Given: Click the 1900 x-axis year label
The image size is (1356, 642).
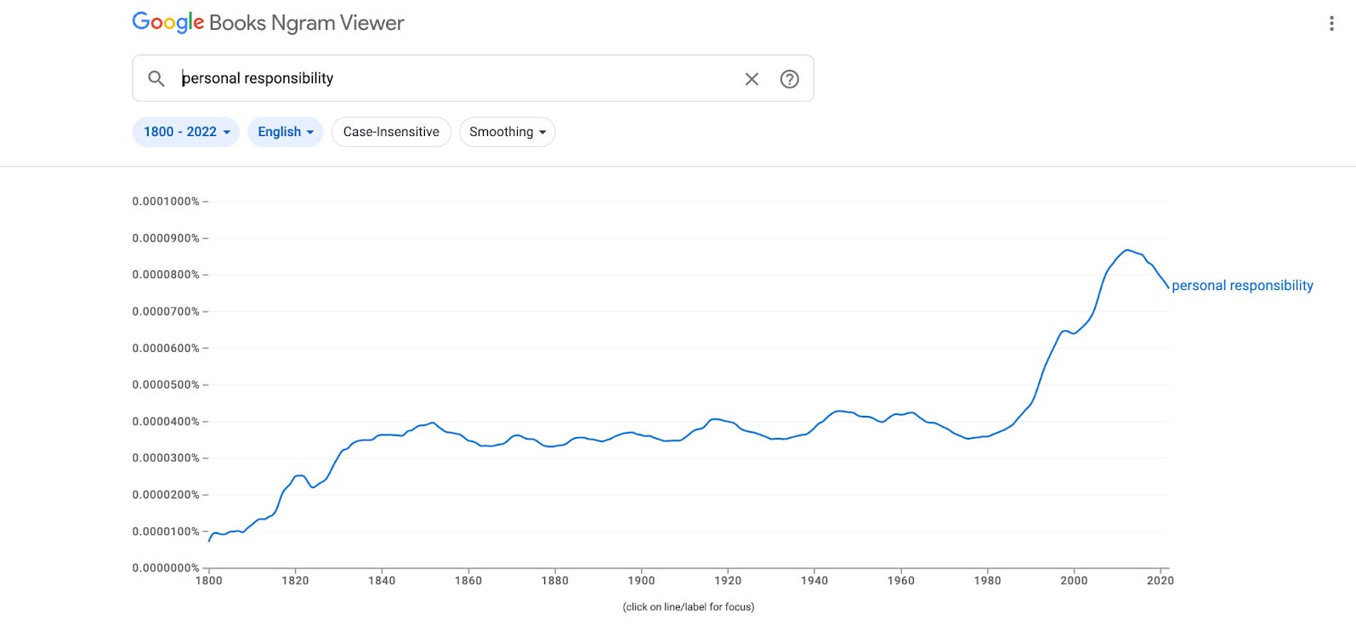Looking at the screenshot, I should pos(642,581).
